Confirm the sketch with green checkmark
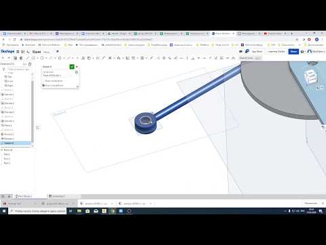 72,67
